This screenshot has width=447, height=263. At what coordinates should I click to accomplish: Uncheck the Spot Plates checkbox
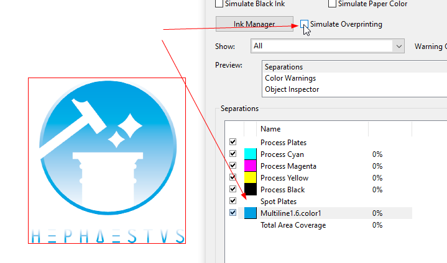click(x=233, y=201)
